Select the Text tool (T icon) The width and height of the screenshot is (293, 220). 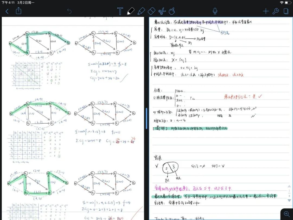(120, 11)
